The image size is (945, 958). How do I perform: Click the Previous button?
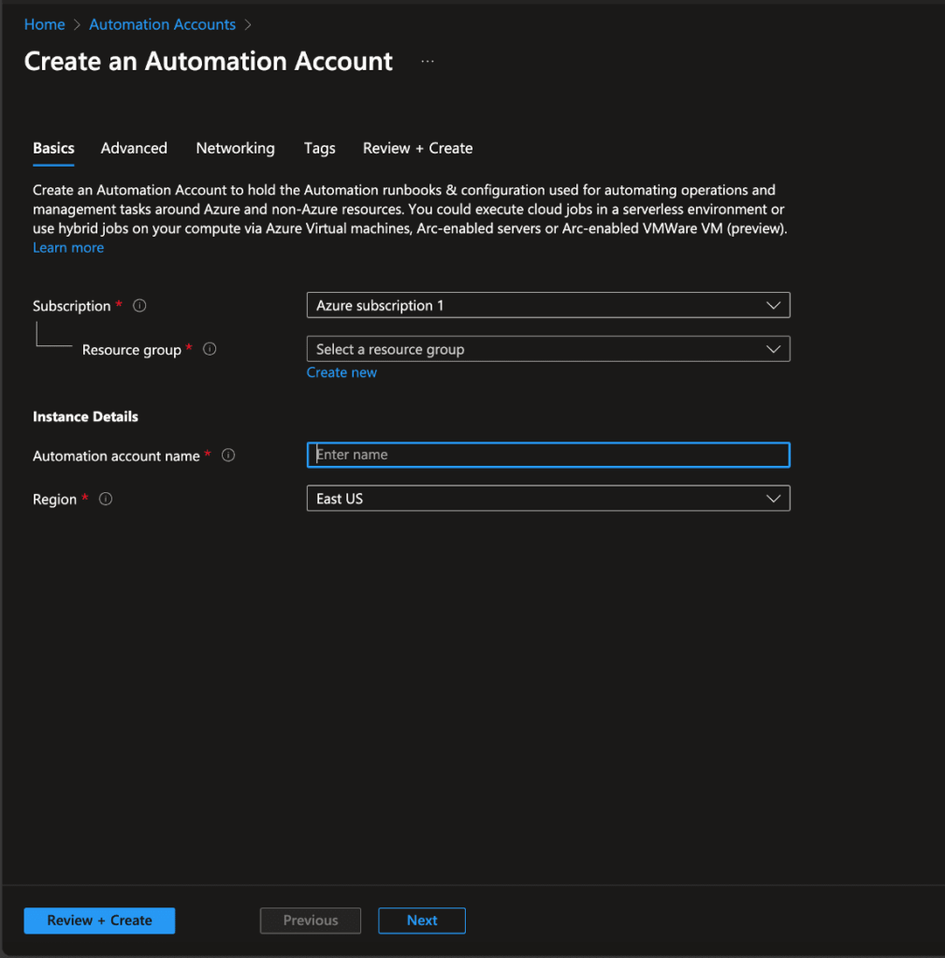[x=310, y=921]
